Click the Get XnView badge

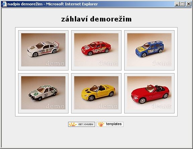[82, 124]
